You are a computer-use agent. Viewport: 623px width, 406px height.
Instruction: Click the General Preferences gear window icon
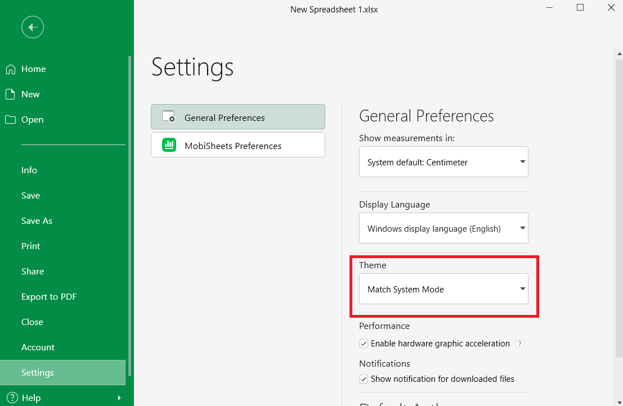tap(168, 116)
